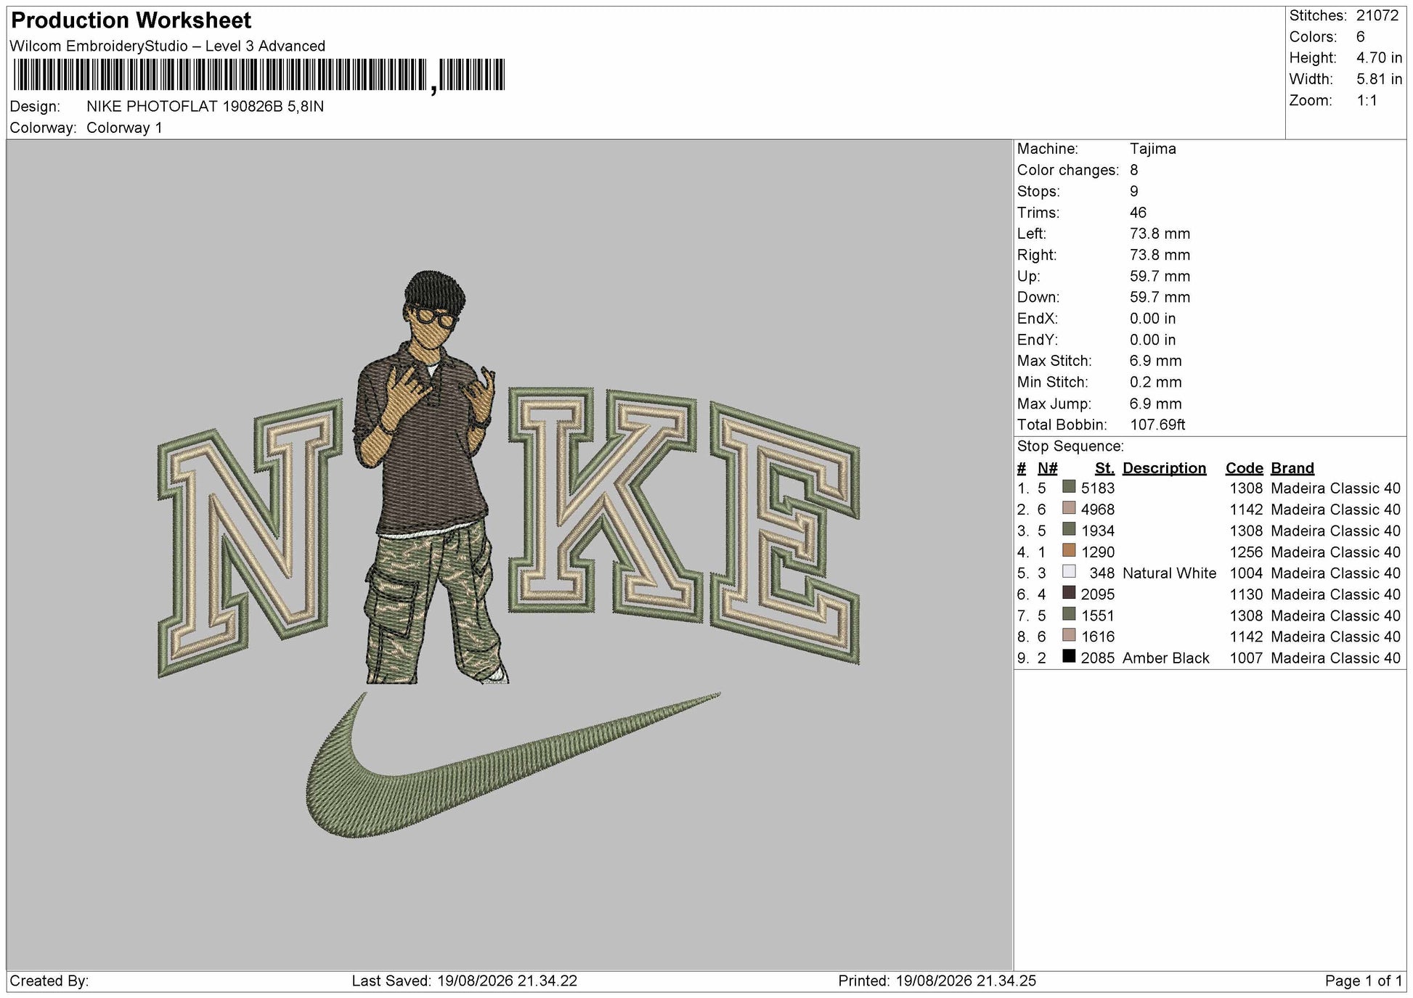Click stitch count '1616' in row 8
The image size is (1413, 998).
point(1097,637)
